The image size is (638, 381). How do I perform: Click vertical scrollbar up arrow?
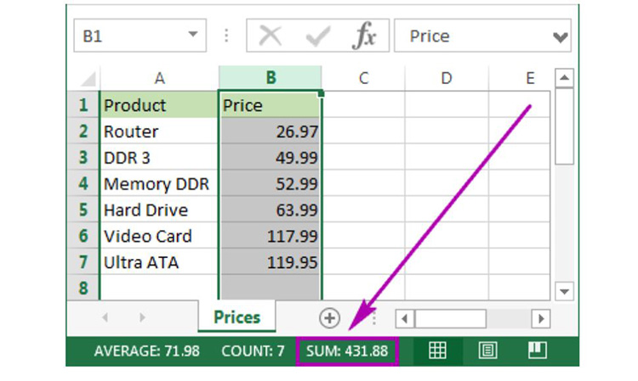tap(564, 77)
